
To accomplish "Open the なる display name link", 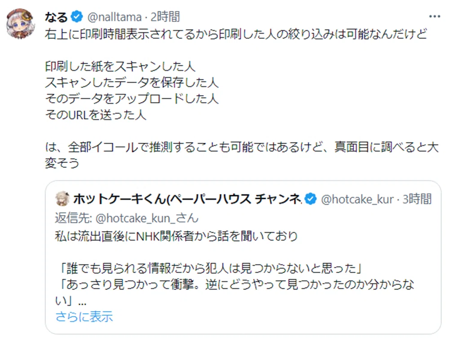I will click(x=56, y=17).
